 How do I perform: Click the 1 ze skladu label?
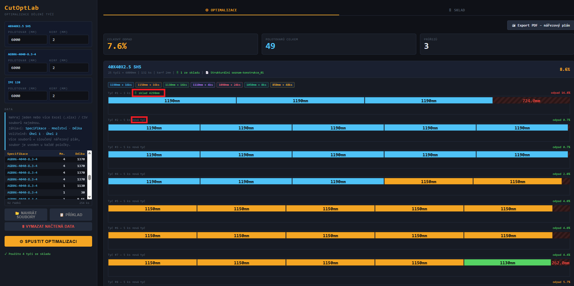click(190, 73)
